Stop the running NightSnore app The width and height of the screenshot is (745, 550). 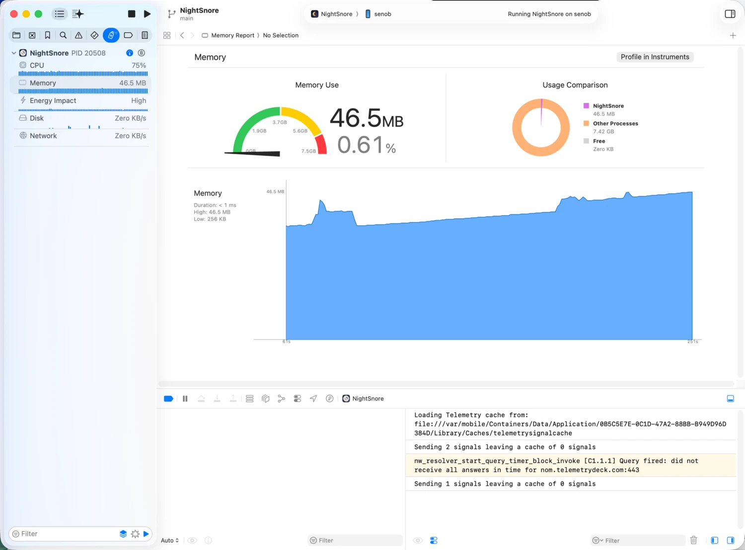click(x=132, y=14)
